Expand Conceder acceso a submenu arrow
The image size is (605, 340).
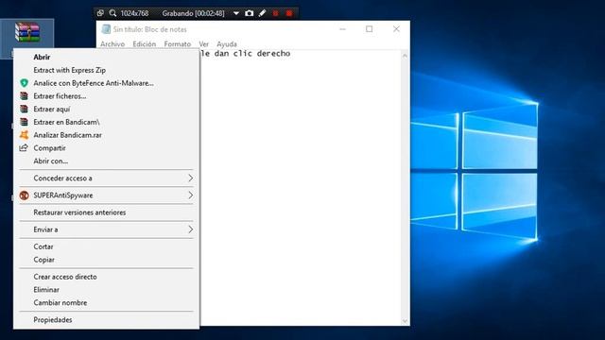pyautogui.click(x=190, y=178)
